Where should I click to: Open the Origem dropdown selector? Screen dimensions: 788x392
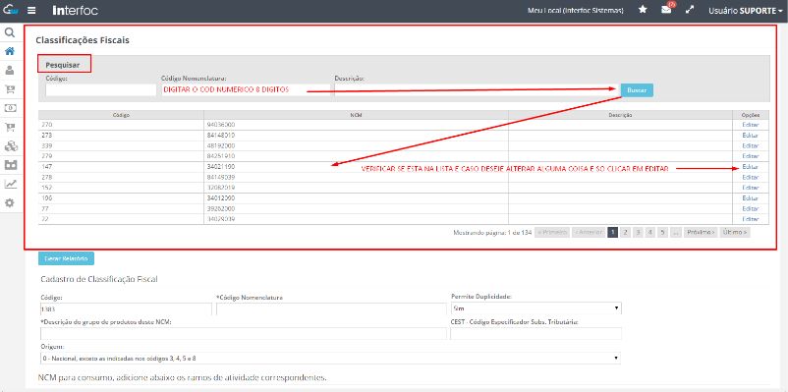(330, 358)
